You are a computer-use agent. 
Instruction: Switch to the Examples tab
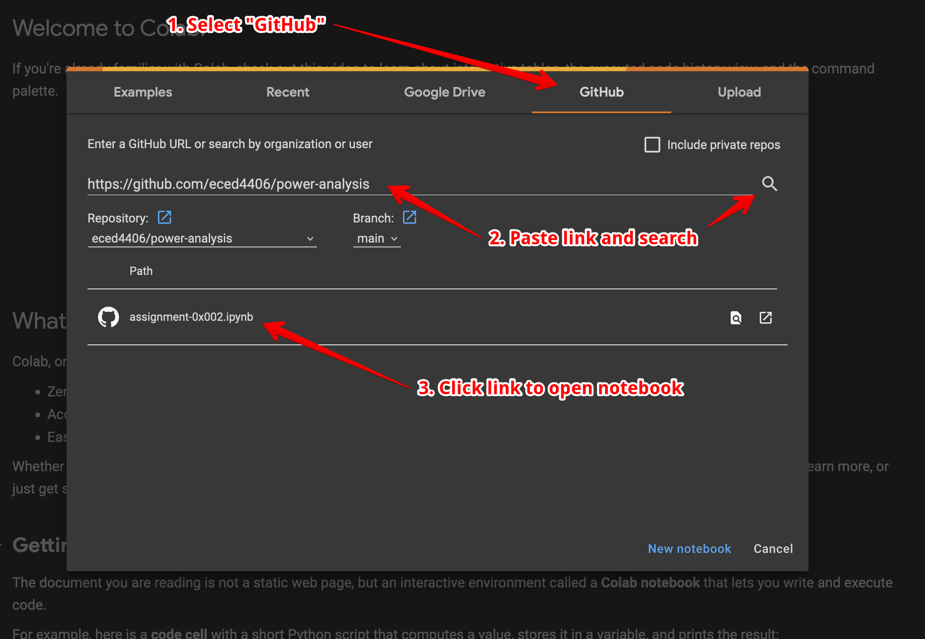tap(143, 92)
